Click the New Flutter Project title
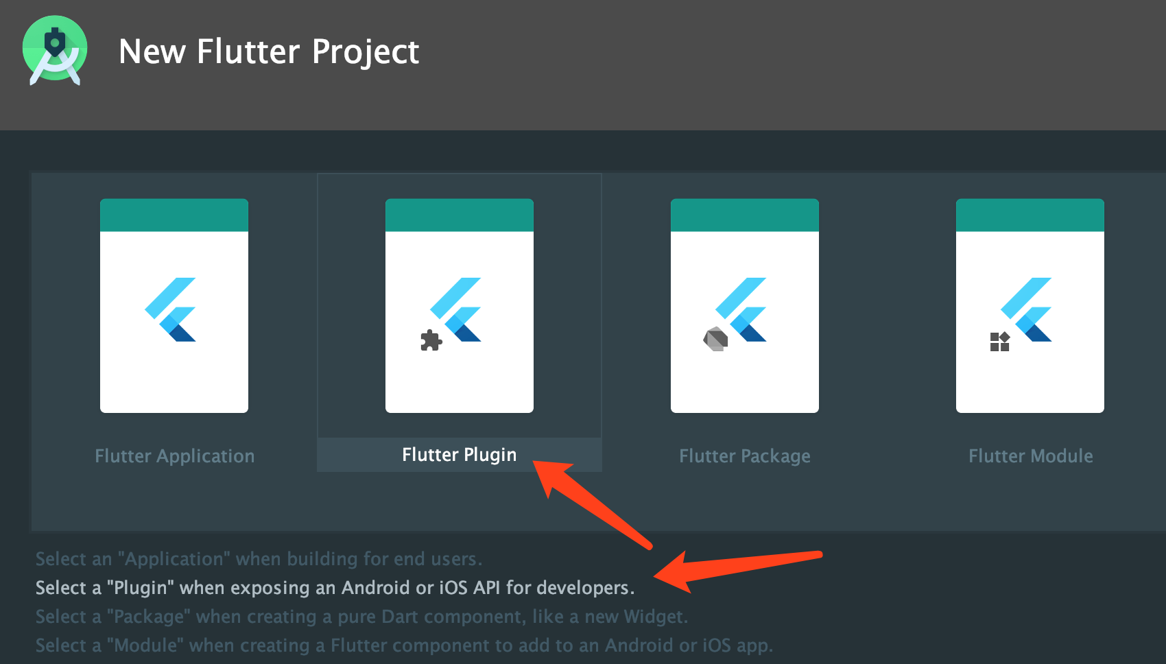The image size is (1166, 664). [269, 52]
